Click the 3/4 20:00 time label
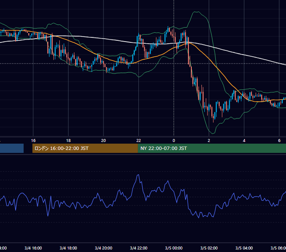The height and width of the screenshot is (252, 286). [x=103, y=248]
